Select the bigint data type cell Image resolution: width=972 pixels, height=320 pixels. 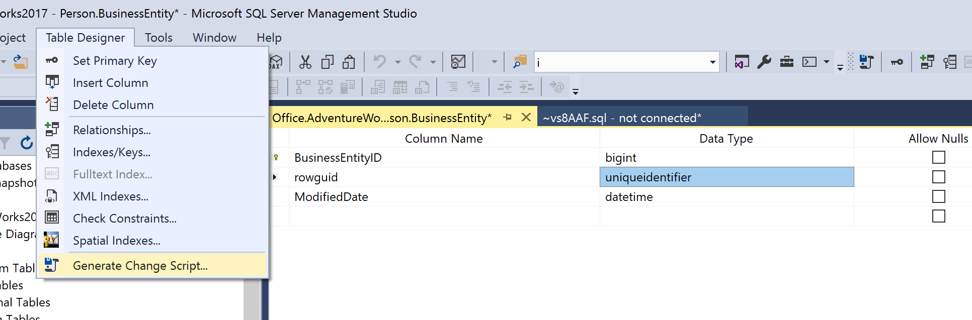click(x=727, y=157)
